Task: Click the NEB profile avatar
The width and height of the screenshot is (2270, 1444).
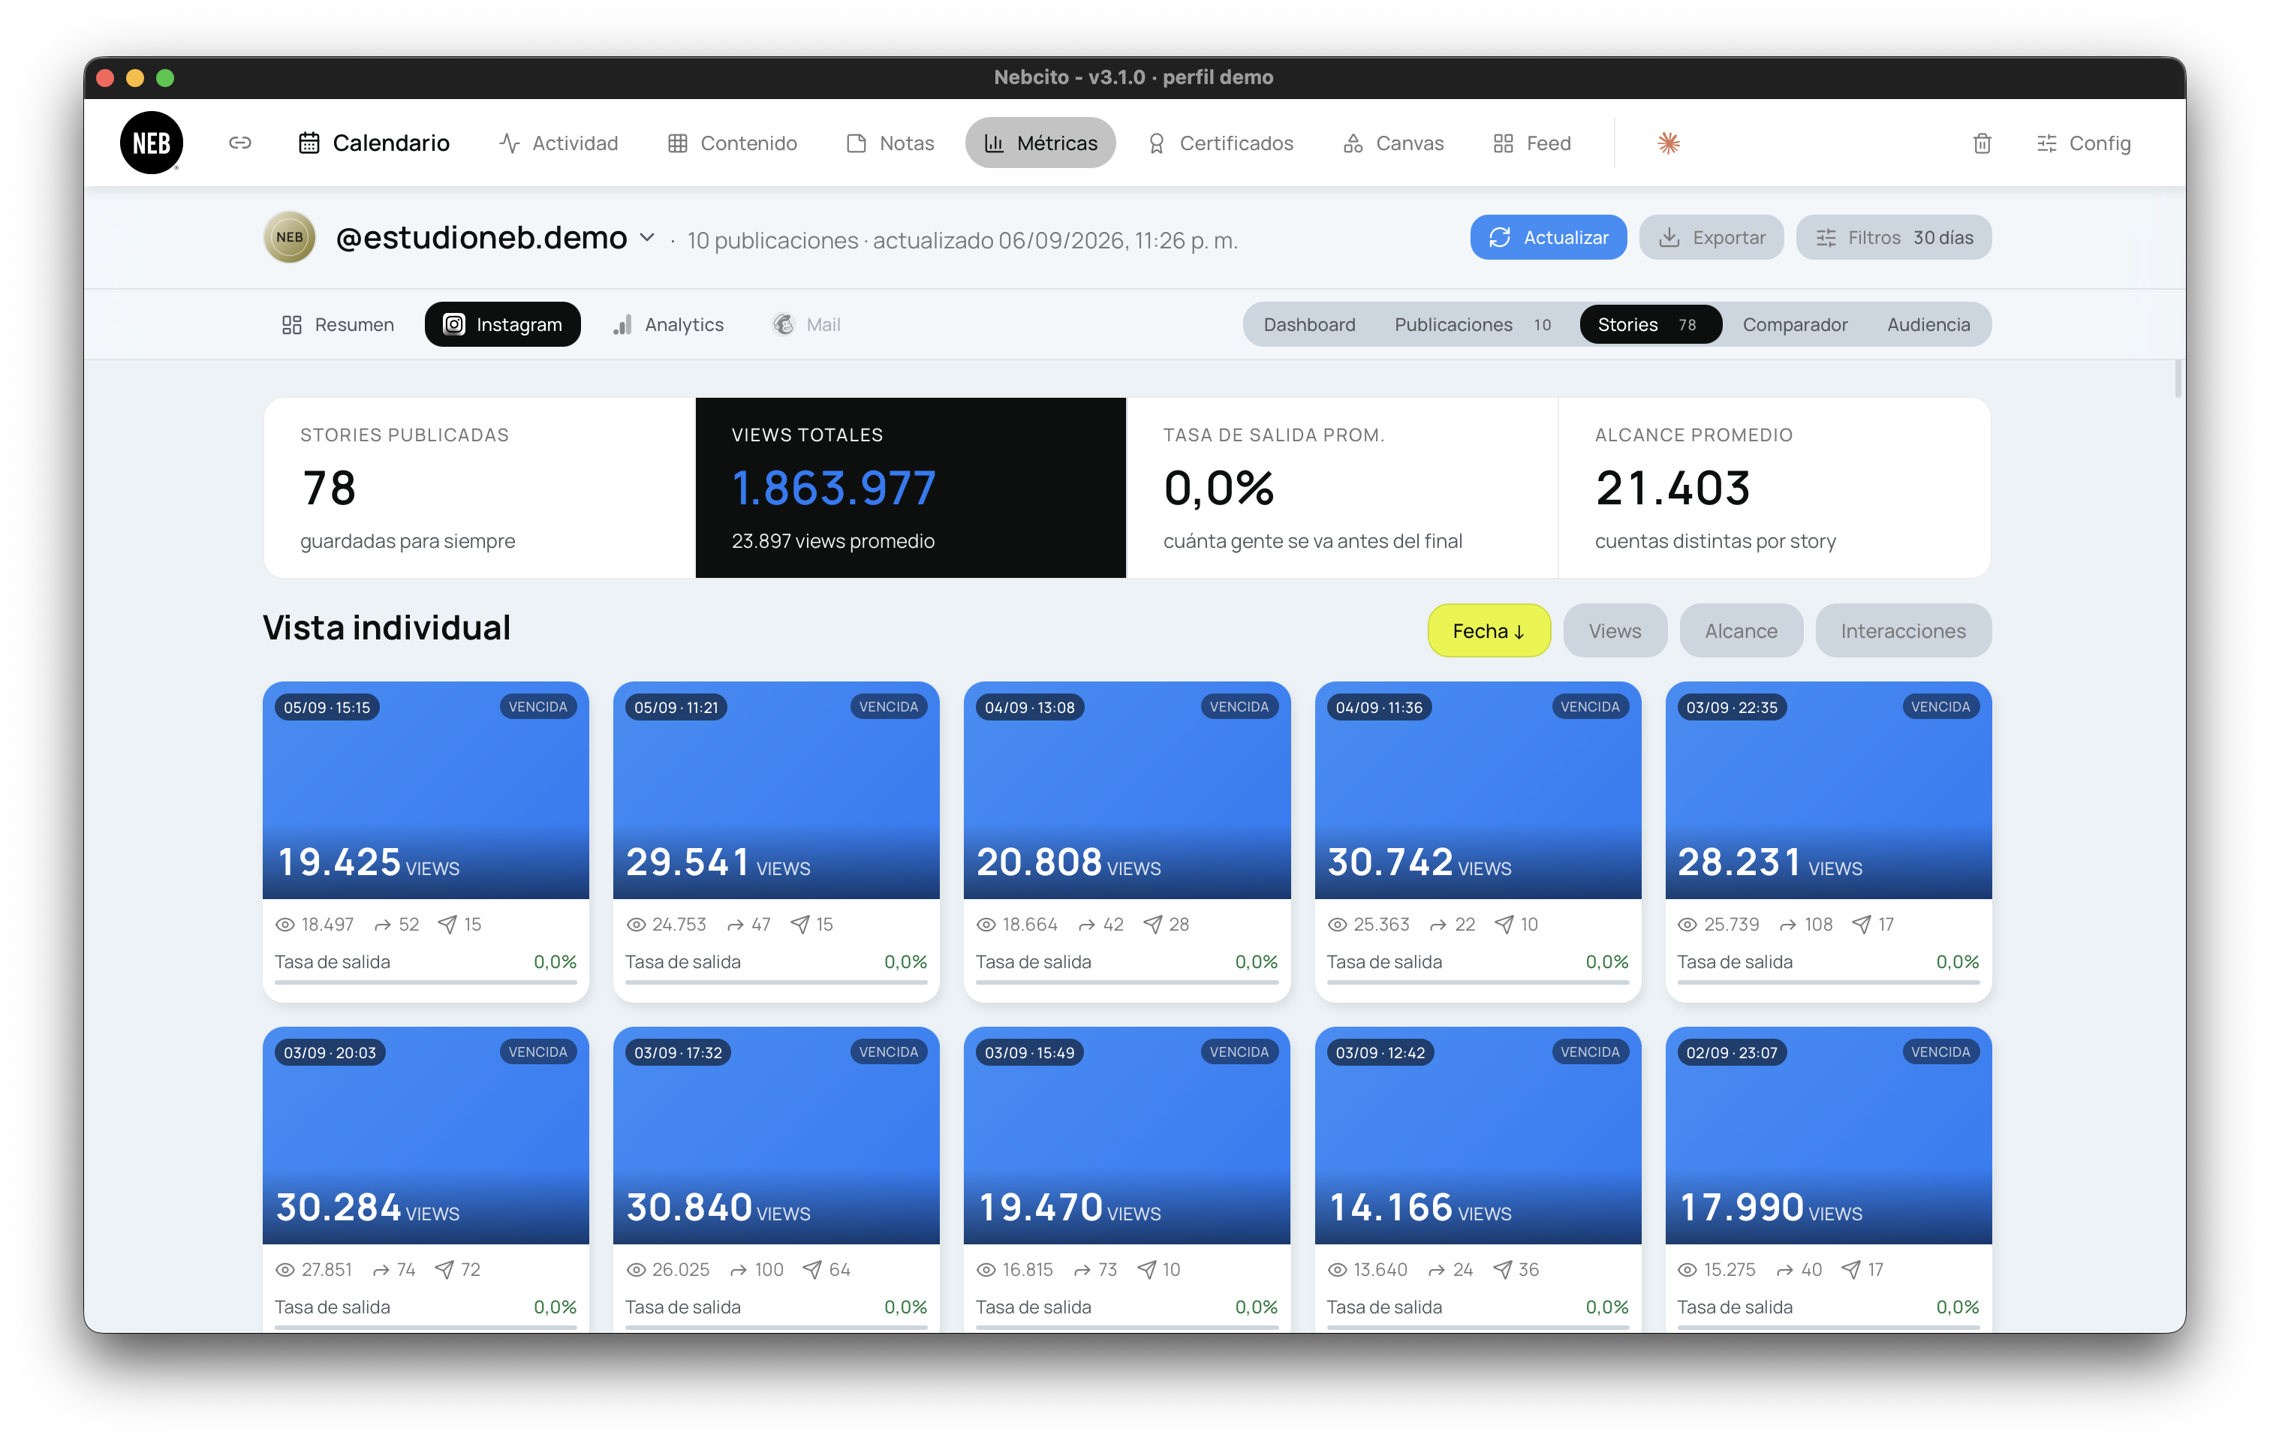Action: tap(290, 237)
